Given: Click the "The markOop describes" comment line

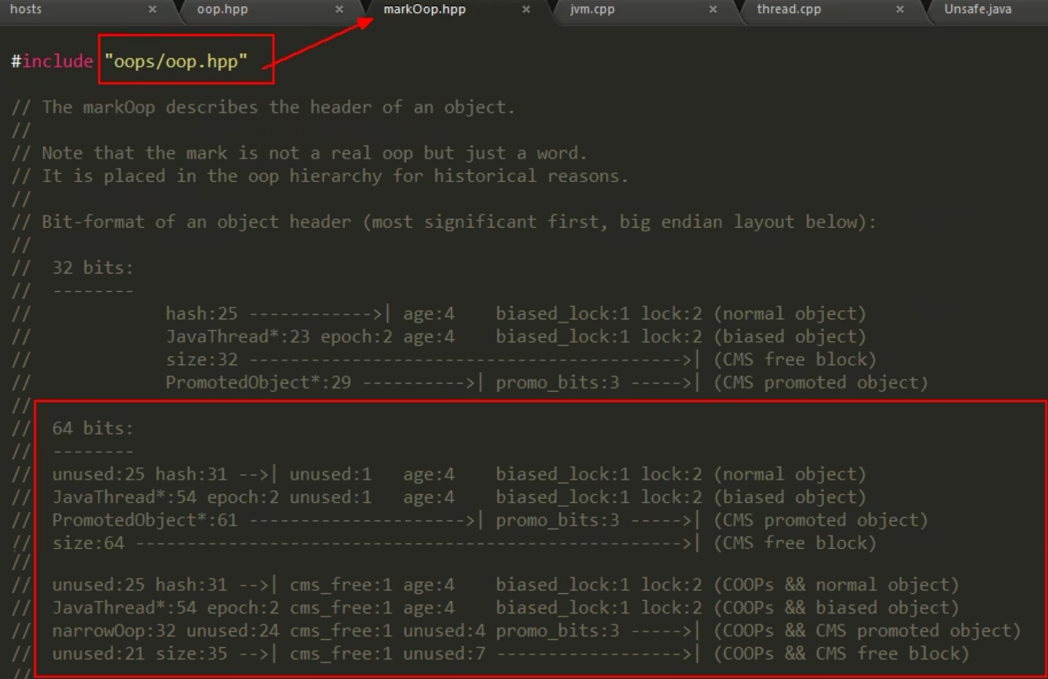Looking at the screenshot, I should click(278, 107).
